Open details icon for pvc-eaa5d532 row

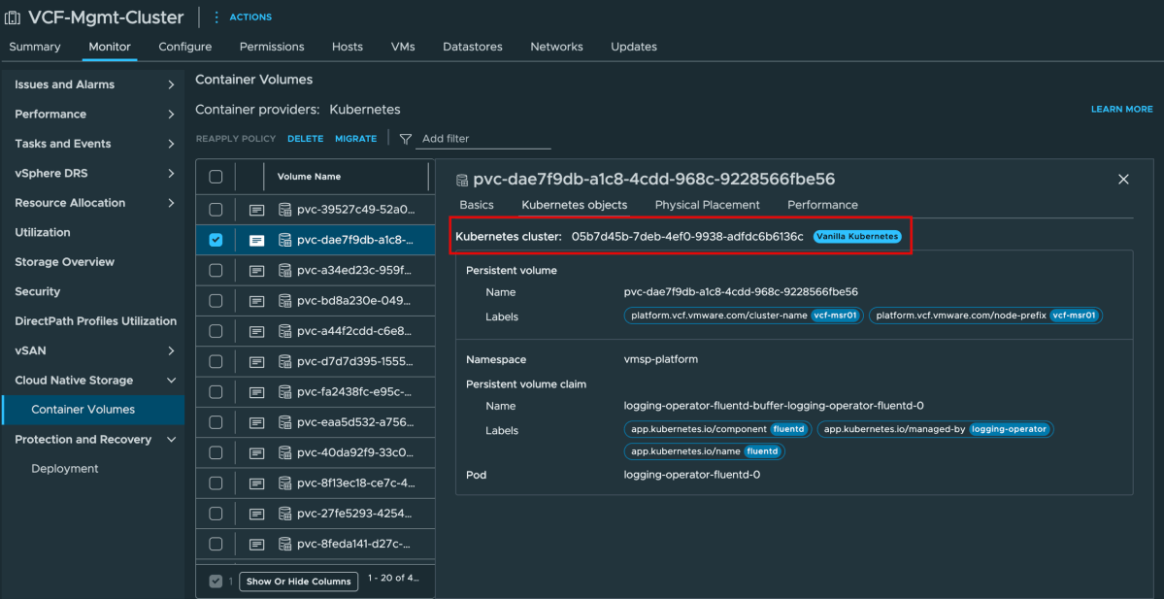(256, 422)
